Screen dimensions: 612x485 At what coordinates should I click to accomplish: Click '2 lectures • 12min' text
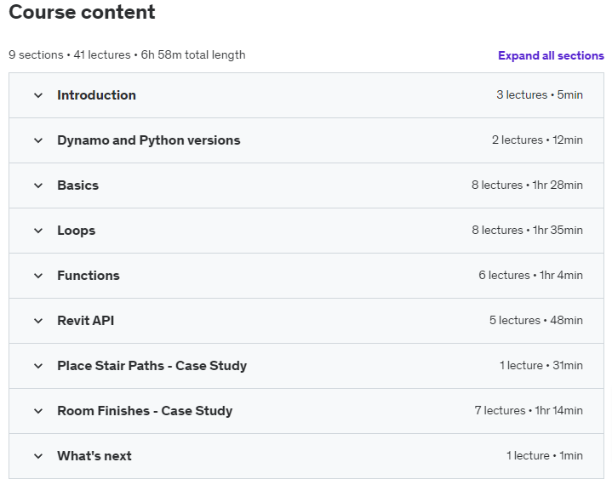(537, 140)
